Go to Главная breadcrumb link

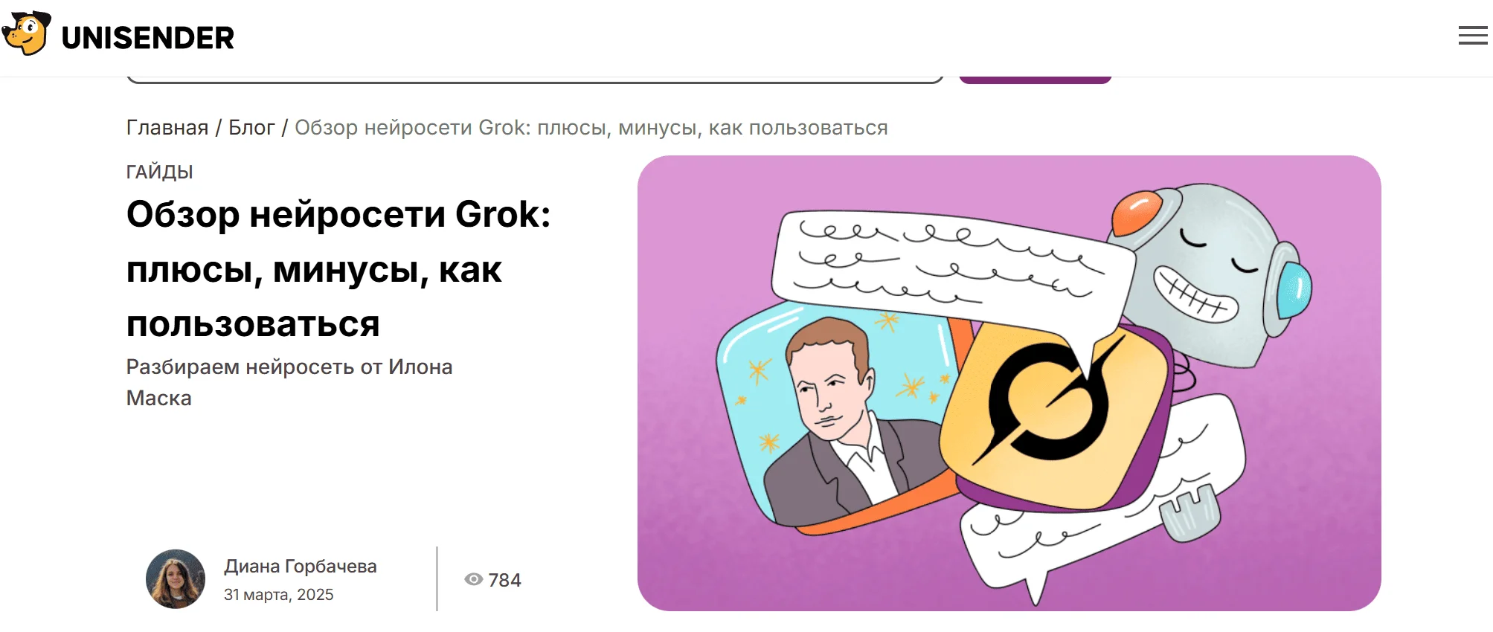point(167,128)
